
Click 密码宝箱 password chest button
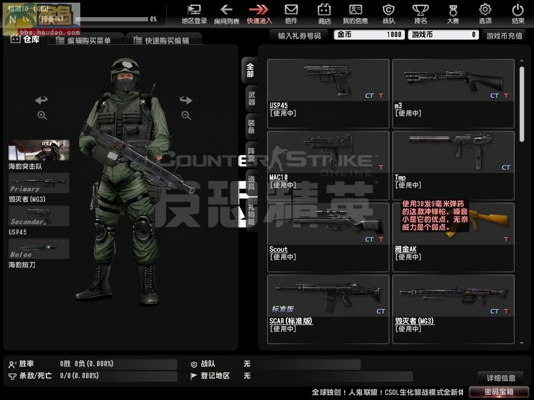tap(499, 392)
